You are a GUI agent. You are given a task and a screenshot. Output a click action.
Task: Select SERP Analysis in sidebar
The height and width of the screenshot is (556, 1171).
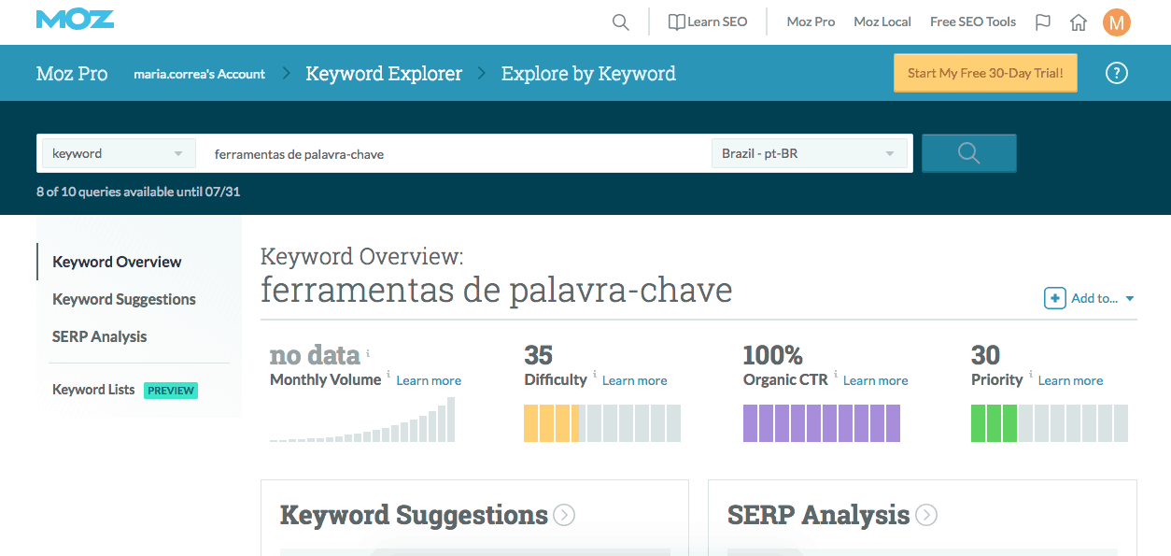pos(100,336)
